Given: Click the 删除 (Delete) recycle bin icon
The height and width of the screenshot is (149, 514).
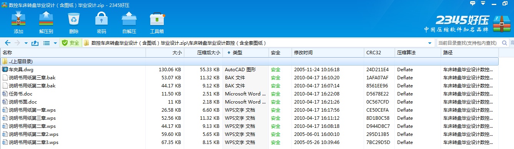Looking at the screenshot, I should click(74, 19).
